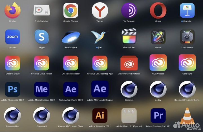Launch Cineware

(x=129, y=89)
